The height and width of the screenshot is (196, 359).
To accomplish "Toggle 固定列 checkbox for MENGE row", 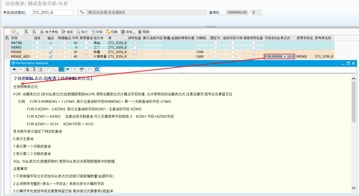I will tap(215, 52).
